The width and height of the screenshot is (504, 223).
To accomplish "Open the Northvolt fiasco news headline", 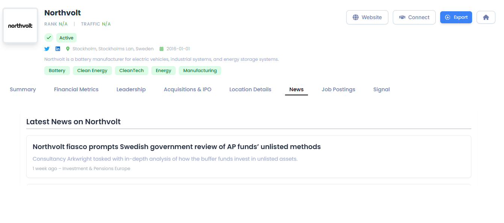I will (177, 147).
